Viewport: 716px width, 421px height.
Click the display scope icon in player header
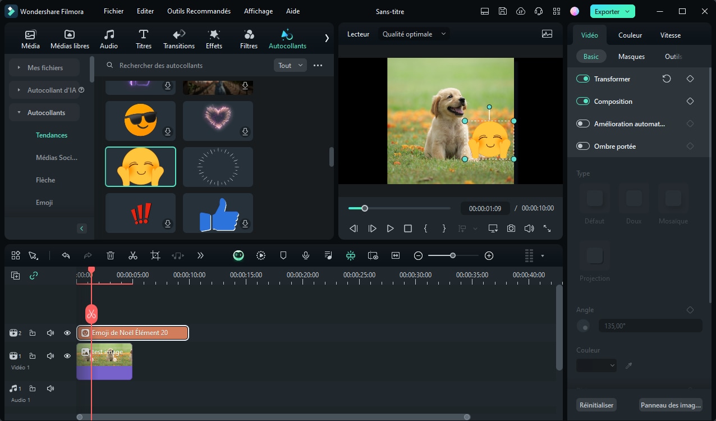coord(547,34)
